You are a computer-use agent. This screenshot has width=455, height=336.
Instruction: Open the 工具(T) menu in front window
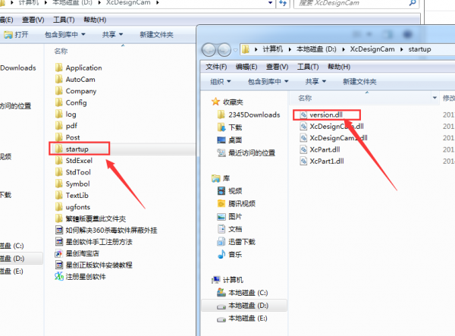pyautogui.click(x=308, y=67)
